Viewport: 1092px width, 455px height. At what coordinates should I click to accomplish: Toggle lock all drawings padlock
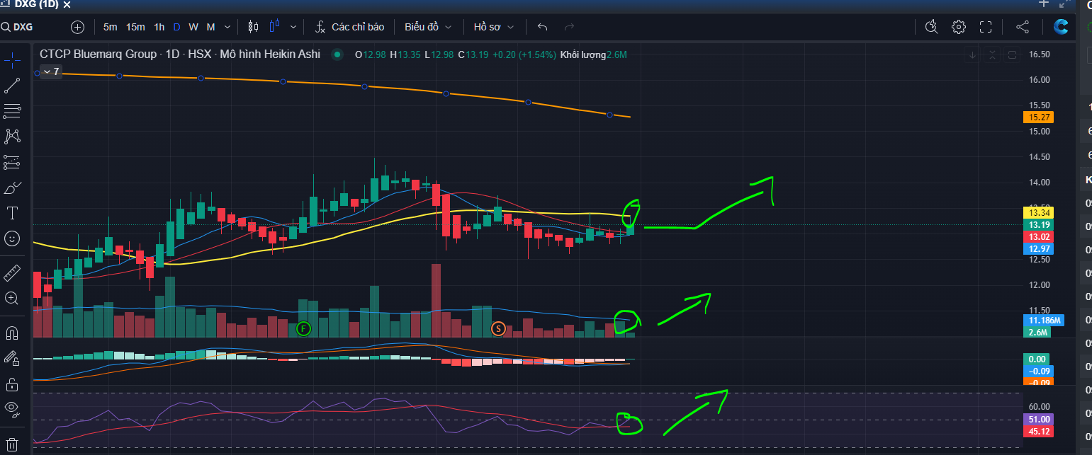tap(12, 384)
